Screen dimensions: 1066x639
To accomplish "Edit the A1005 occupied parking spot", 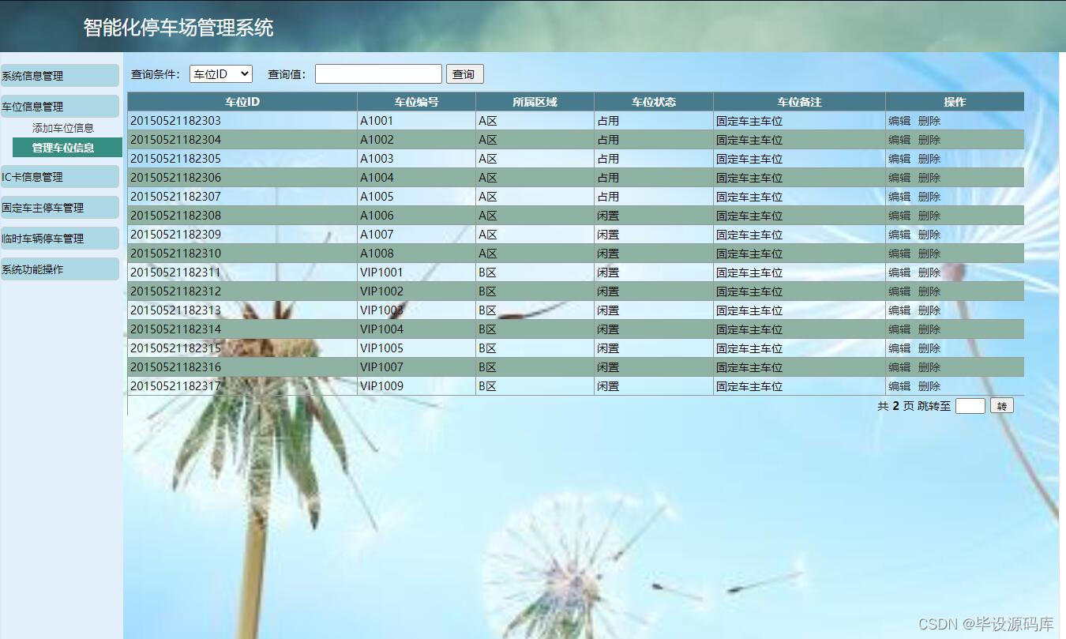I will click(x=899, y=196).
